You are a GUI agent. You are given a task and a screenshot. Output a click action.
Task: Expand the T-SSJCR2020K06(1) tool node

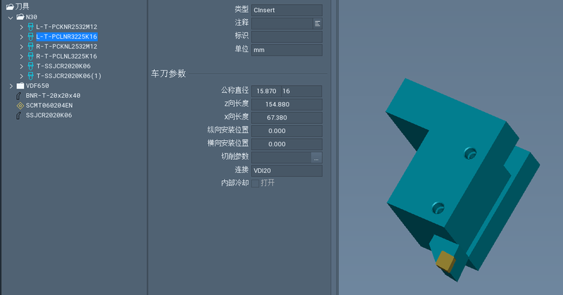point(21,76)
